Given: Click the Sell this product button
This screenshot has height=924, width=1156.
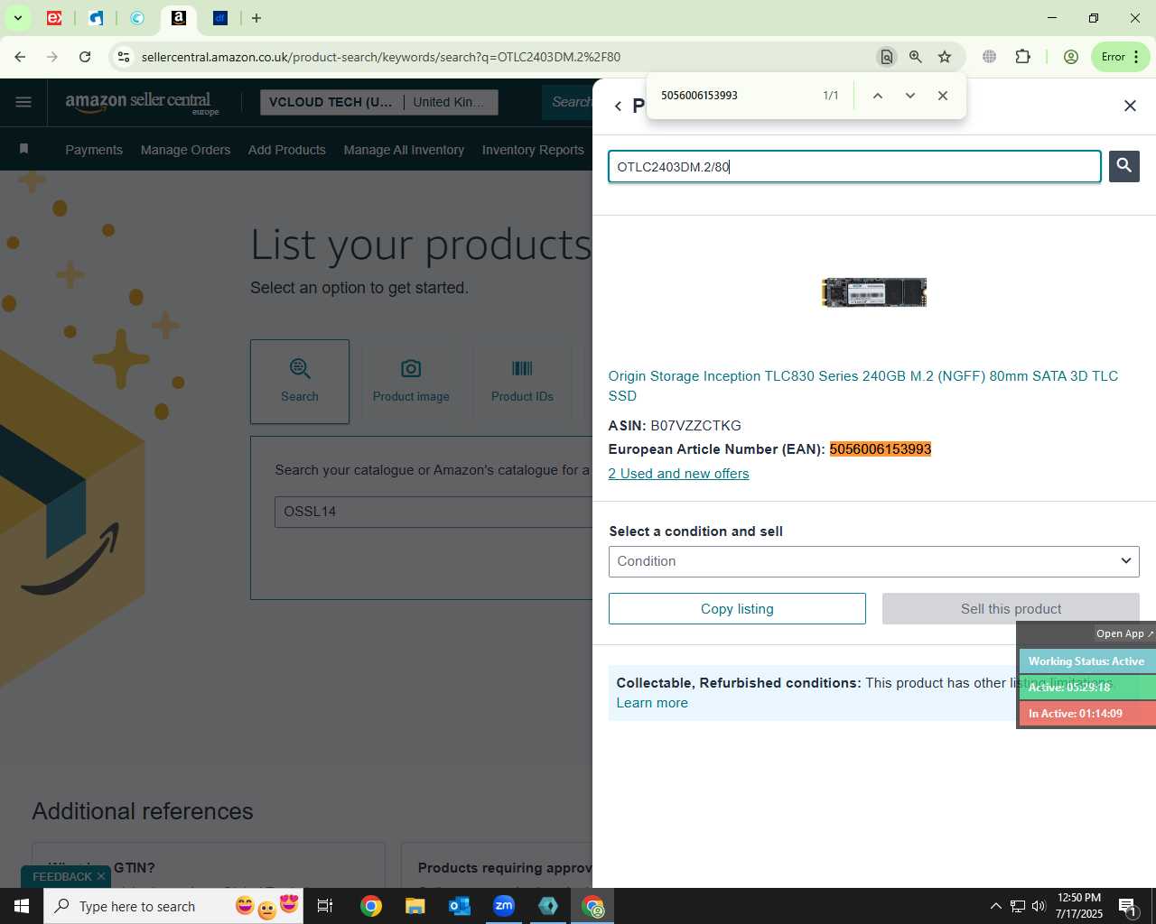Looking at the screenshot, I should click(1011, 609).
